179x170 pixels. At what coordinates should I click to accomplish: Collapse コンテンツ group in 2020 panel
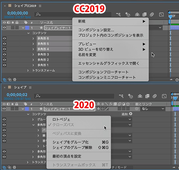click(28, 114)
